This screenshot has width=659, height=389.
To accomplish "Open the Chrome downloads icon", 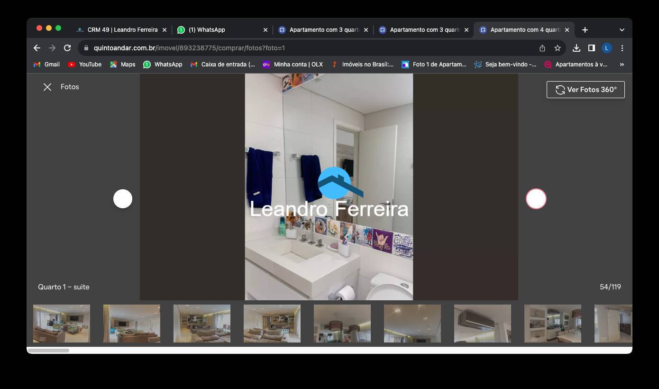I will [x=577, y=48].
